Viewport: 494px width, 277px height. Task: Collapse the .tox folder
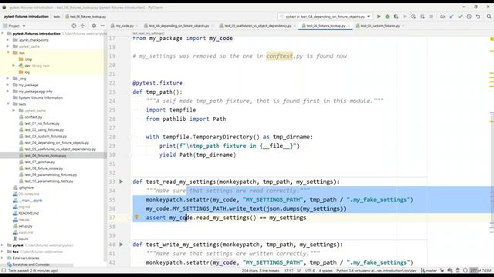(8, 52)
